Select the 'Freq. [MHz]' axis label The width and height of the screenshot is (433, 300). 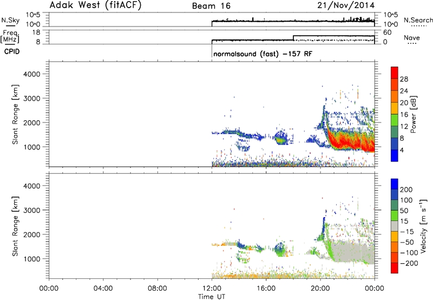(x=10, y=37)
